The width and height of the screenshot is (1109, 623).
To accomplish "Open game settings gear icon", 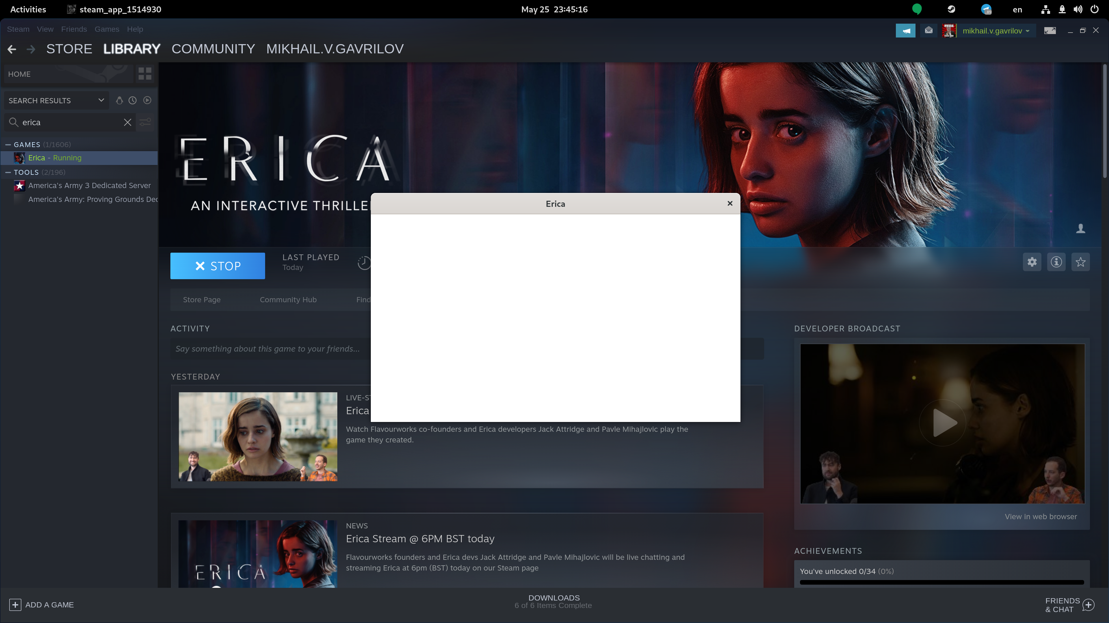I will pos(1032,262).
